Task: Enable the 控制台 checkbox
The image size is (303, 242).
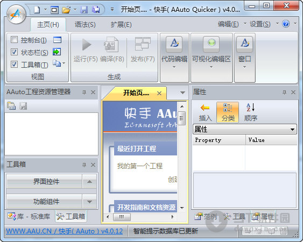Action: click(x=14, y=40)
